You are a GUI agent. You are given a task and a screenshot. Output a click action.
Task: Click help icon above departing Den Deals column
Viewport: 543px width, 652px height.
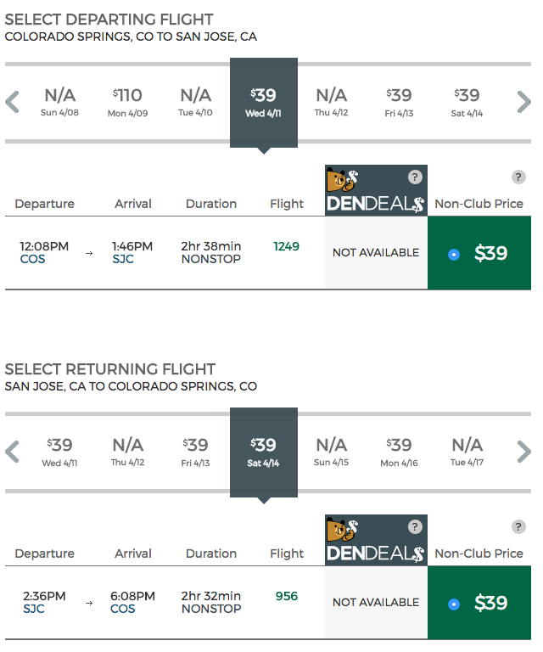coord(414,177)
